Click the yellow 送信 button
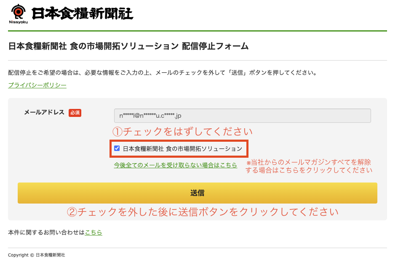 tap(198, 193)
